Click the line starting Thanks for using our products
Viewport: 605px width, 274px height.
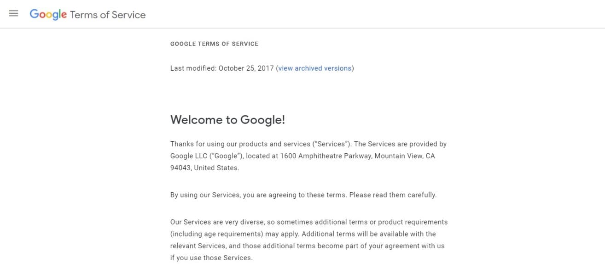[x=308, y=144]
